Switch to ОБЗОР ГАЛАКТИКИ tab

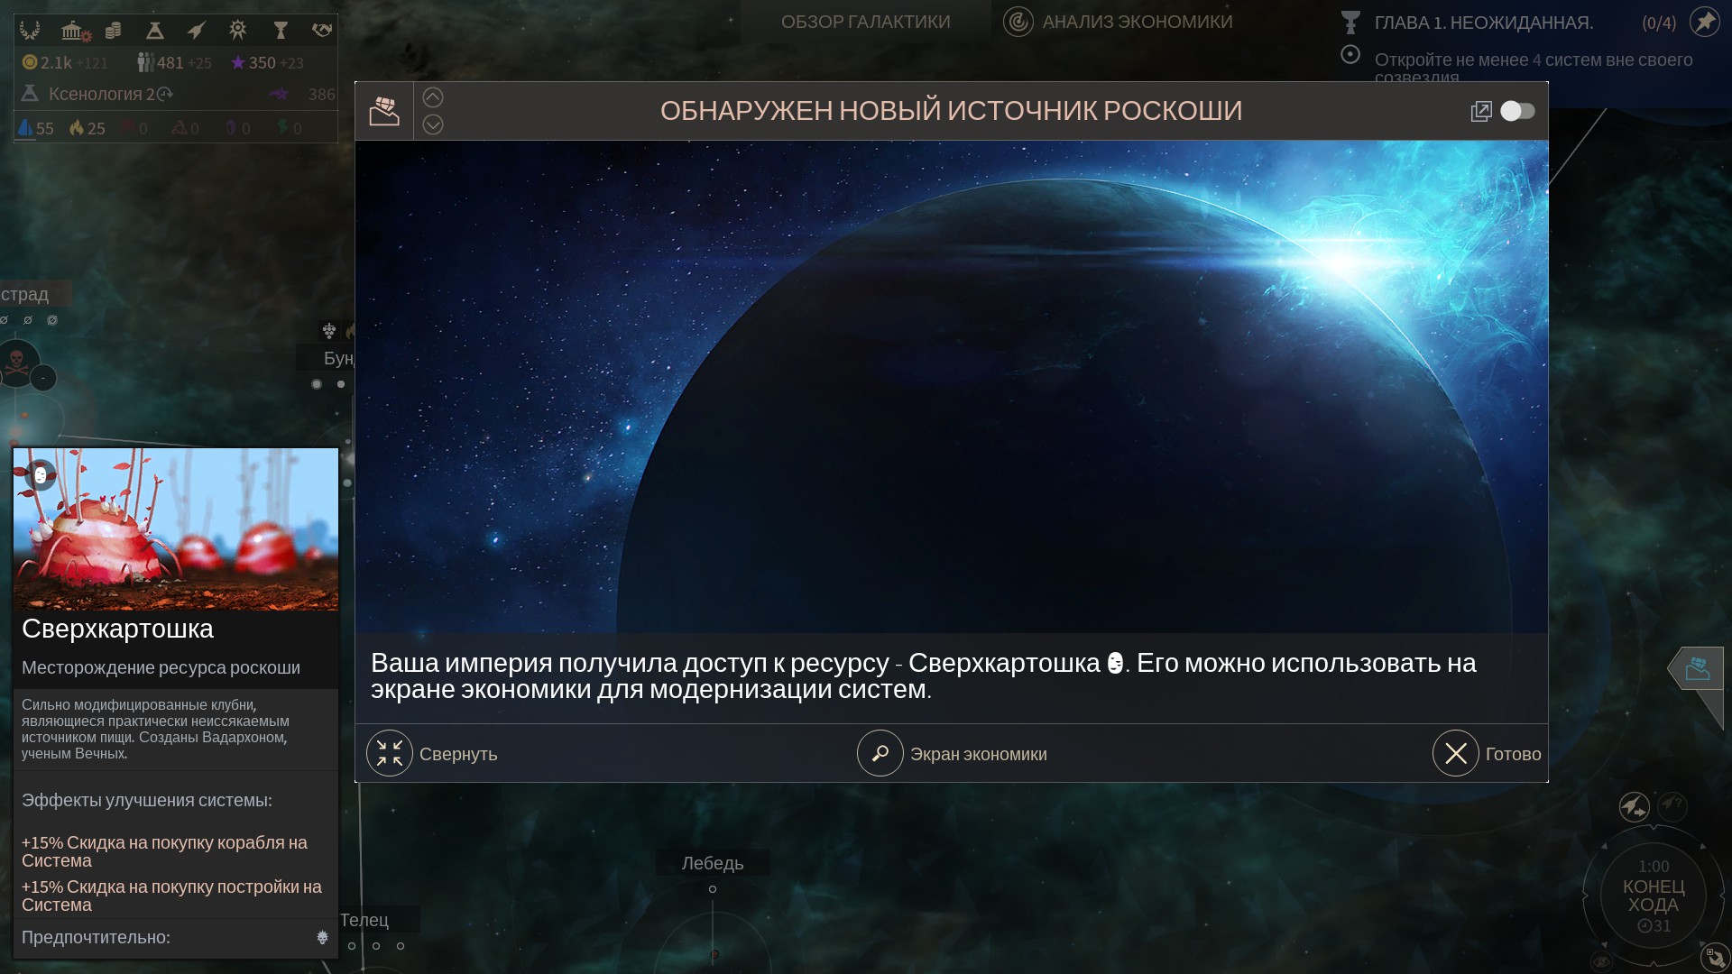coord(865,22)
